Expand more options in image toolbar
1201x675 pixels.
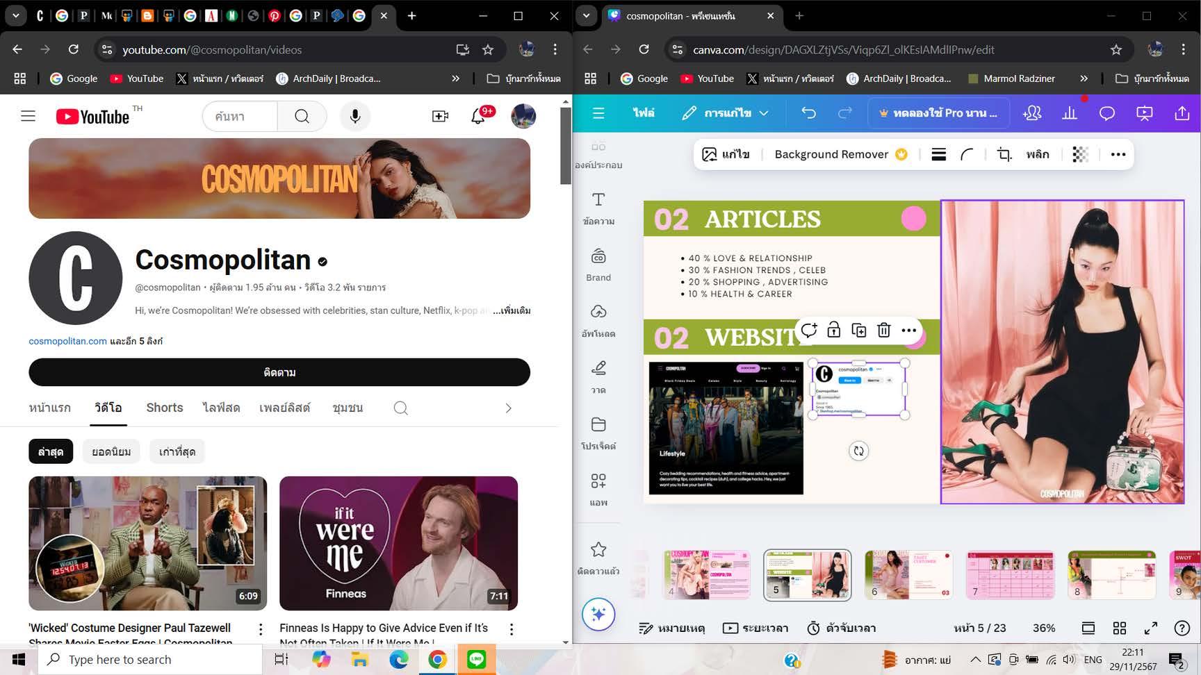click(1118, 154)
